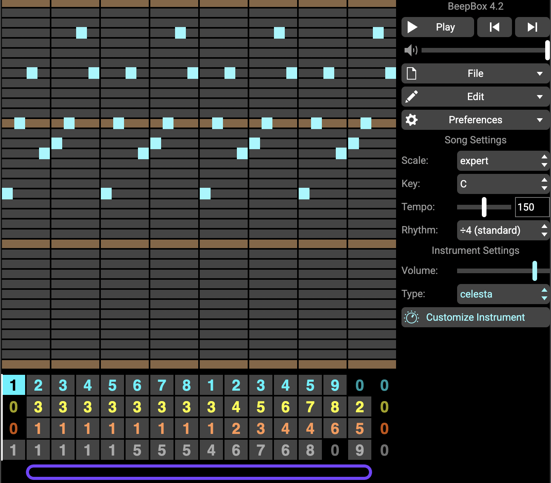Image resolution: width=551 pixels, height=483 pixels.
Task: Open the Rhythm dropdown ÷4 (standard)
Action: pos(503,230)
